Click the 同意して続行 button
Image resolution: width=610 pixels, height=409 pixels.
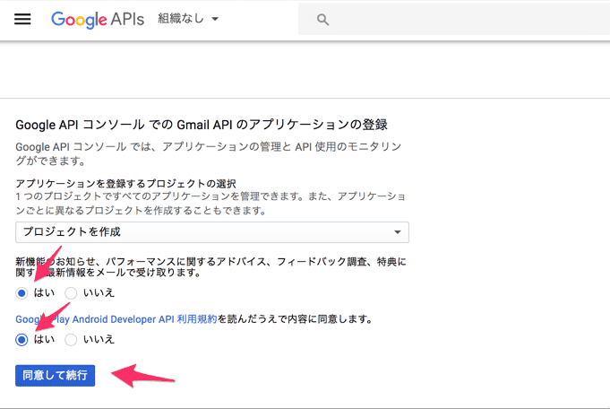(56, 376)
